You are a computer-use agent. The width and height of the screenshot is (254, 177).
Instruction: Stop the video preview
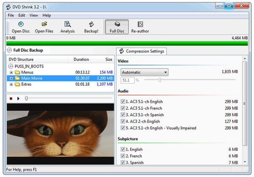pyautogui.click(x=11, y=98)
